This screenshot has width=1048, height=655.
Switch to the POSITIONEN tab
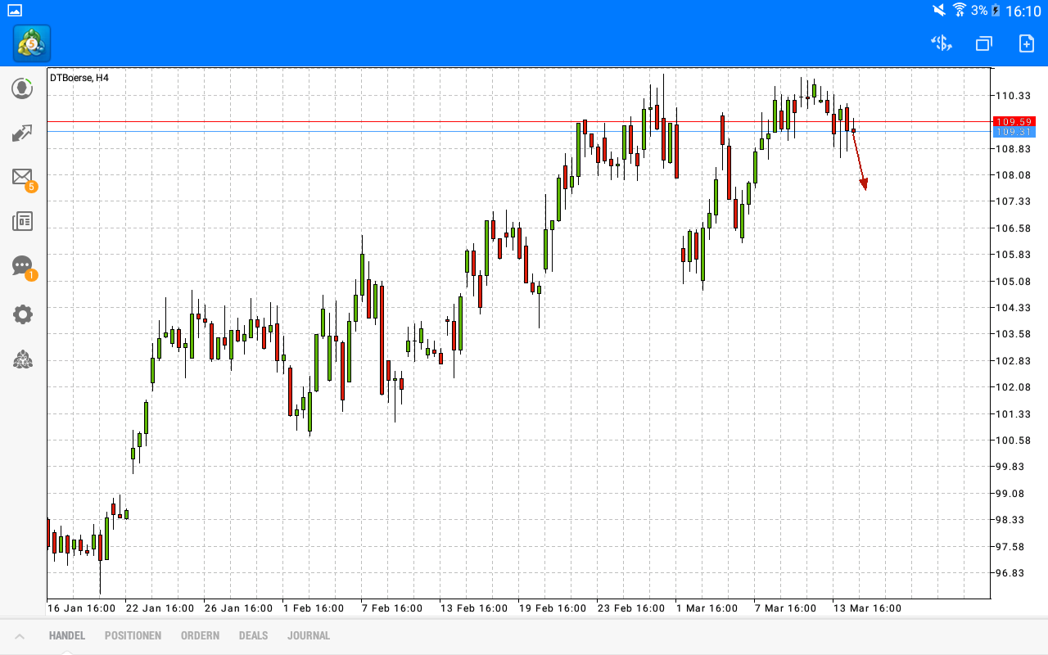click(x=133, y=635)
